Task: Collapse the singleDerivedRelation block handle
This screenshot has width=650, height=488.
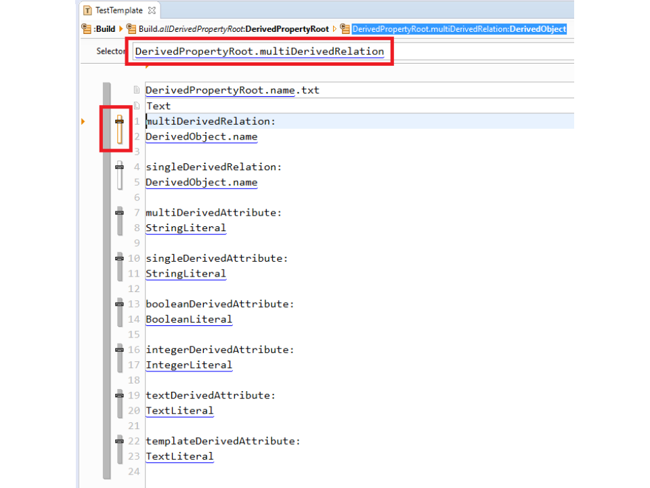Action: click(120, 167)
